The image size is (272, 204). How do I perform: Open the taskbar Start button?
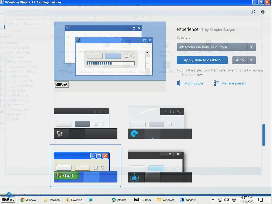[8, 200]
